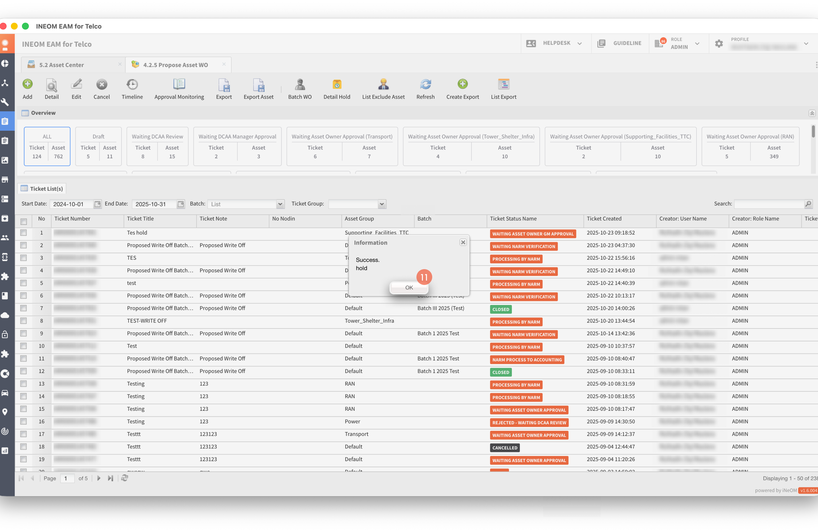
Task: Check the checkbox for row 1
Action: pos(24,233)
